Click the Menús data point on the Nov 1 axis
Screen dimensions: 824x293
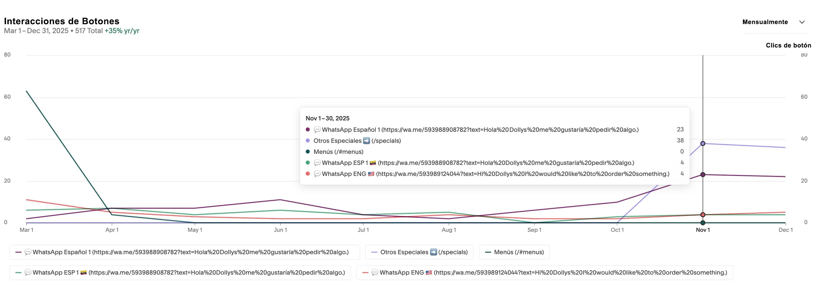click(703, 223)
